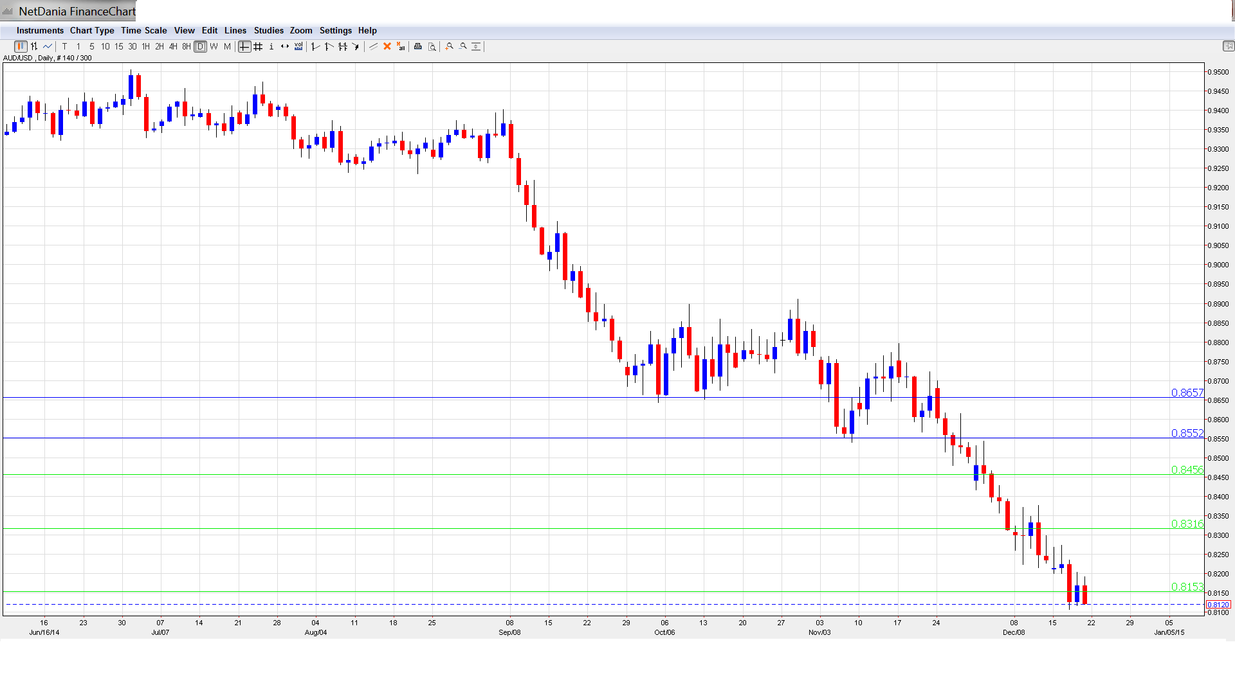Viewport: 1235px width, 694px height.
Task: Switch to 5 minute time scale
Action: click(x=92, y=46)
